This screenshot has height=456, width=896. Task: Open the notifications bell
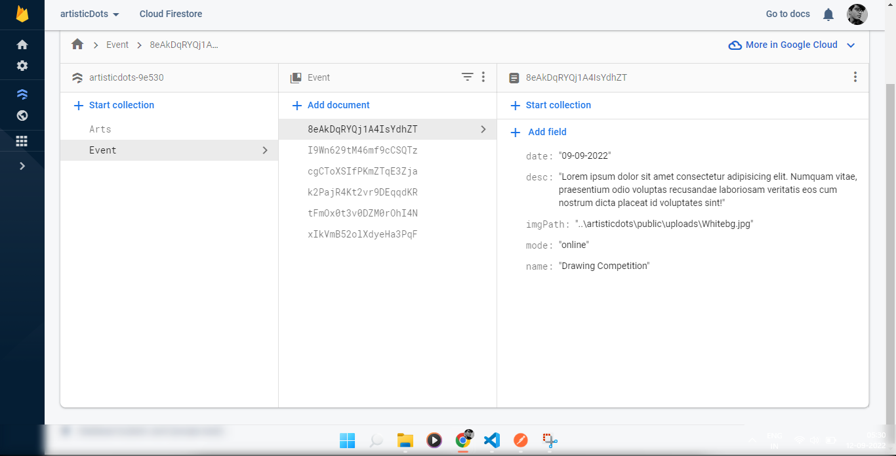828,14
